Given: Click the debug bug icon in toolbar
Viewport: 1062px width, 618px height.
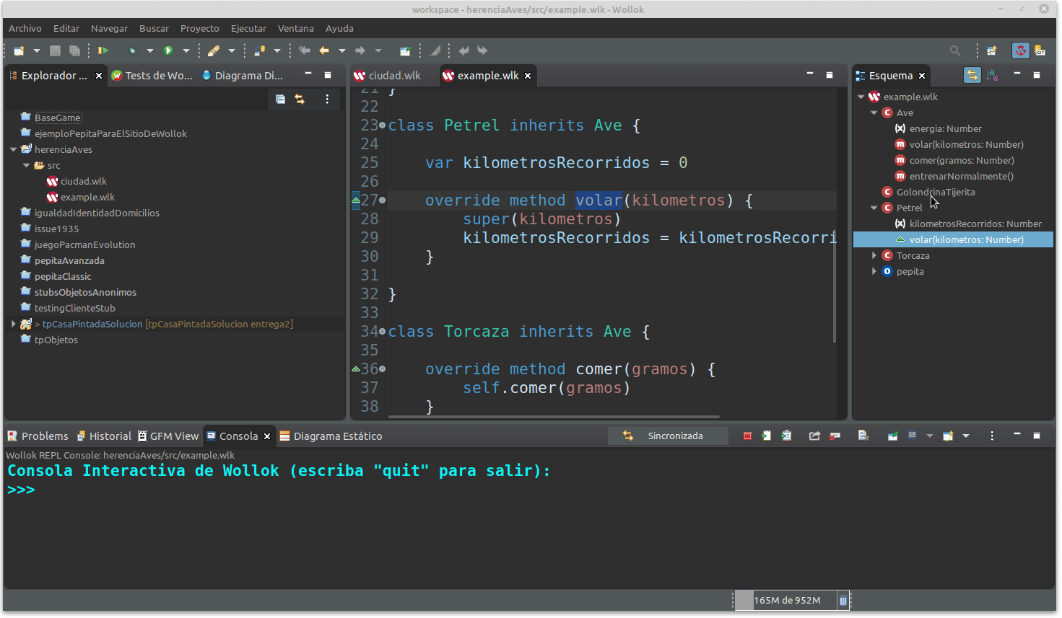Looking at the screenshot, I should (132, 50).
